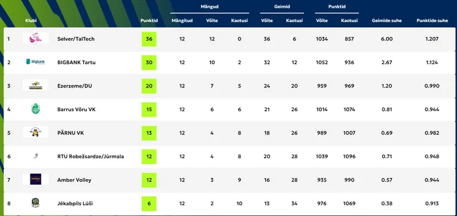457x216 pixels.
Task: Sort by Mängitud column header
Action: (182, 21)
